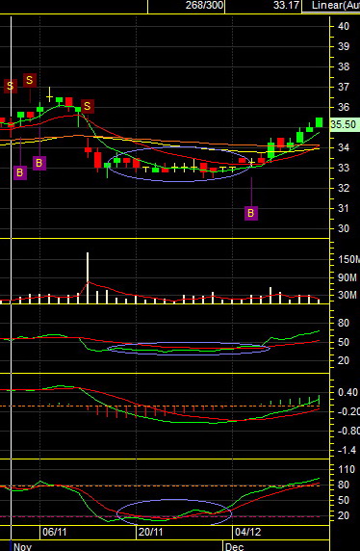Click the 38 price axis value
The width and height of the screenshot is (360, 551).
(x=345, y=66)
